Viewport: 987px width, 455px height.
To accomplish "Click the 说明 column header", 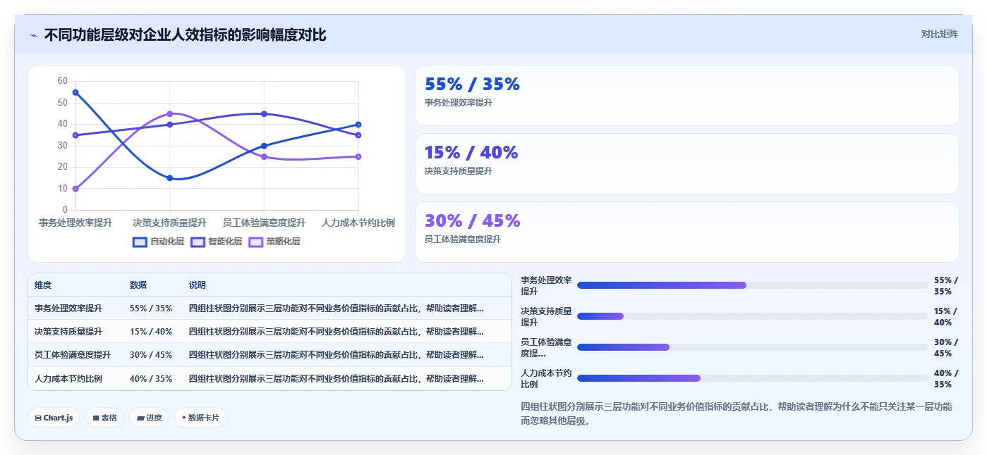I will coord(198,285).
